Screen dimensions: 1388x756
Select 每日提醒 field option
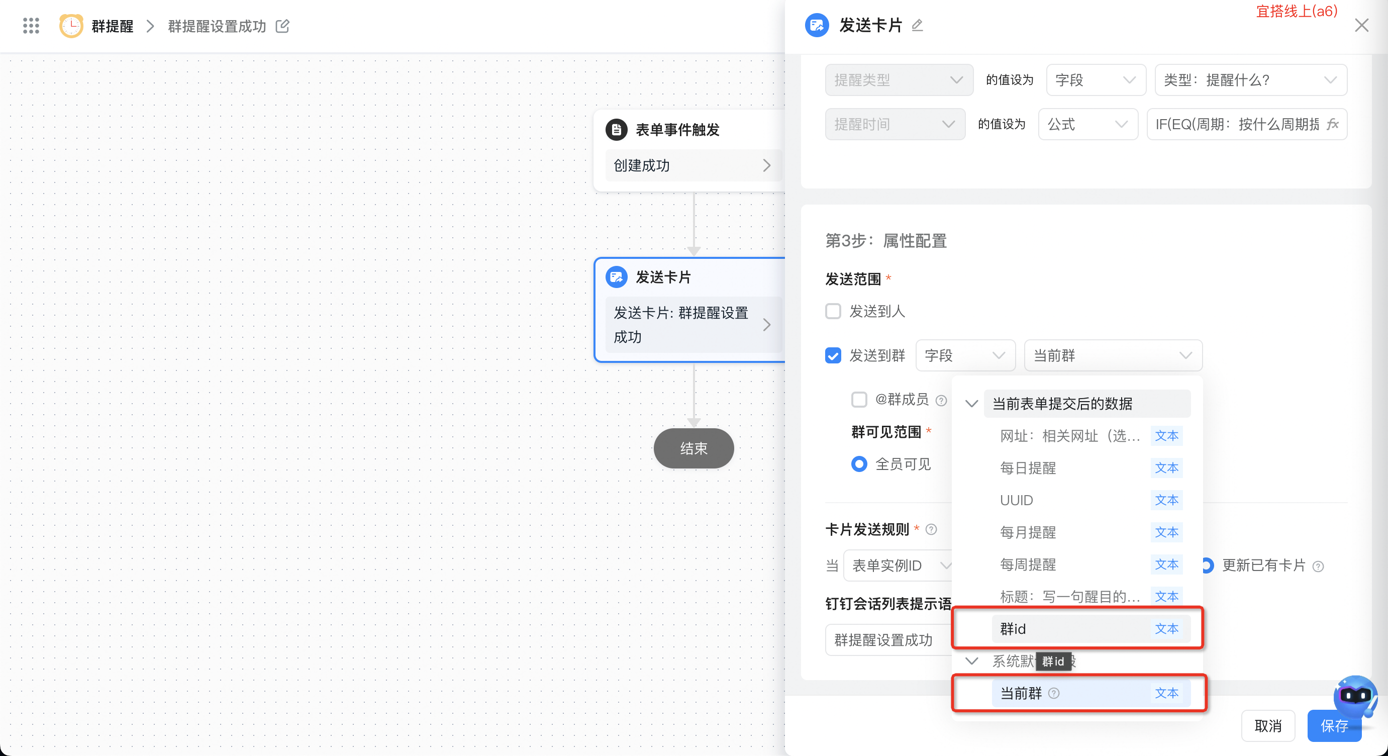[x=1091, y=467]
